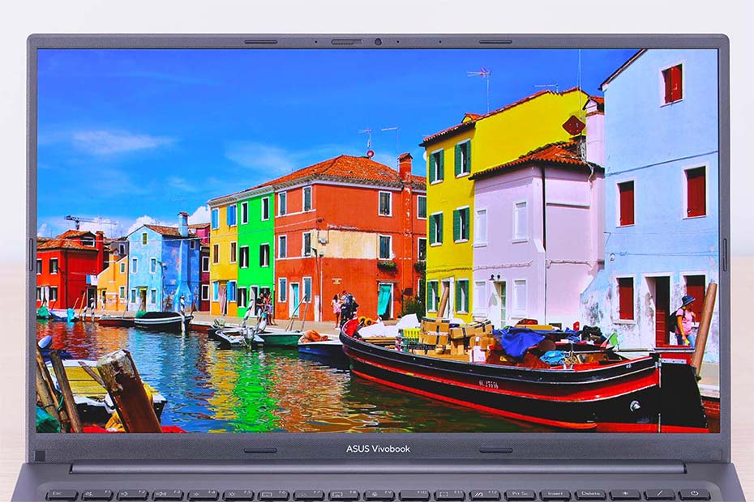
Task: Click the webcam lens on top bezel
Action: click(x=378, y=41)
